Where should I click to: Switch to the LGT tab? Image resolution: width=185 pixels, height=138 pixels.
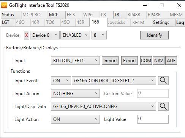pyautogui.click(x=8, y=22)
